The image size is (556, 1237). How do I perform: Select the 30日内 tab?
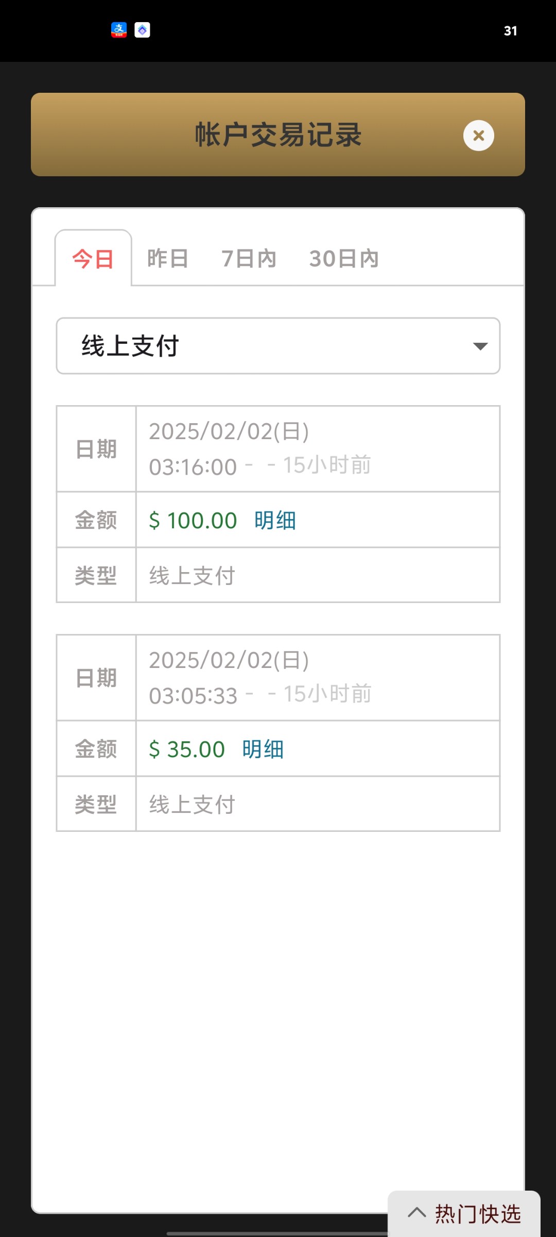(x=344, y=259)
